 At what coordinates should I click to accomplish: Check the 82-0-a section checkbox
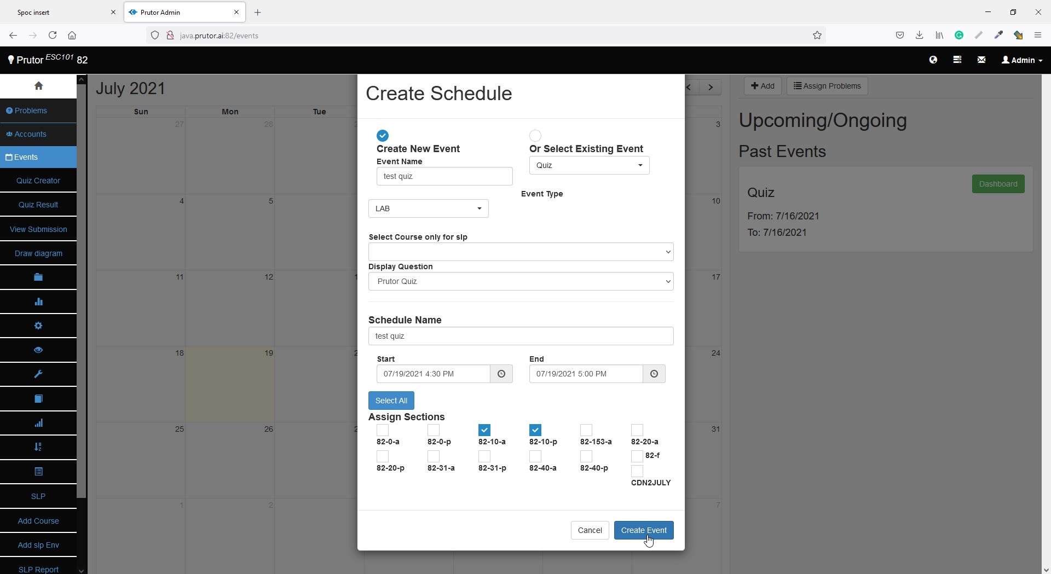(x=383, y=430)
